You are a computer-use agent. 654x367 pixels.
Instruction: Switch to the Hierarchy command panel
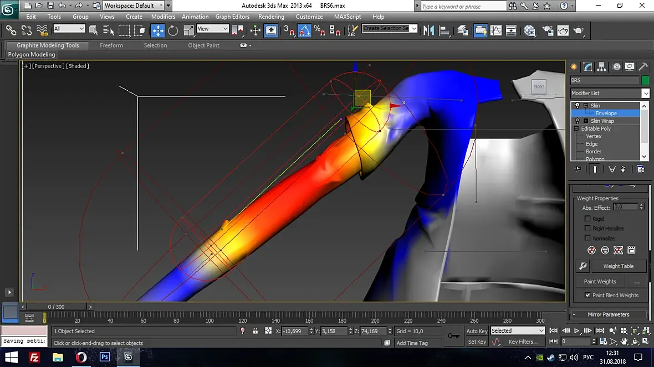pos(601,66)
